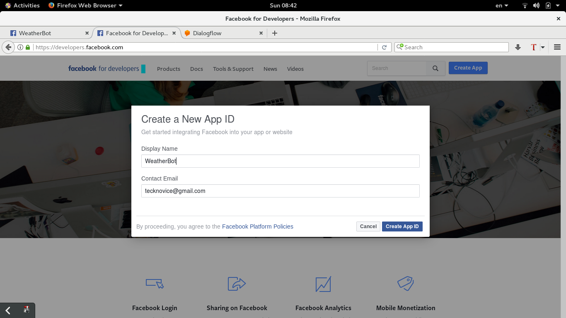Open the Products menu
The height and width of the screenshot is (318, 566).
coord(169,69)
